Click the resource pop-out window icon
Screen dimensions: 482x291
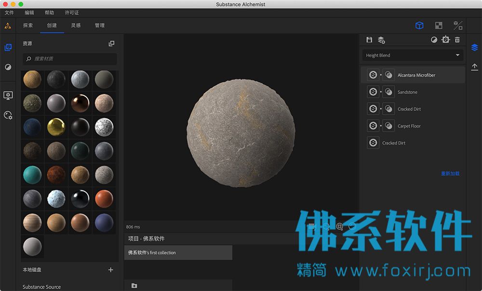[111, 44]
